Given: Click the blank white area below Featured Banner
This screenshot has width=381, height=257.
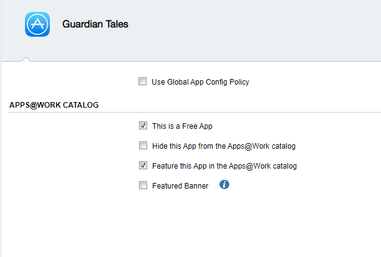Looking at the screenshot, I should [x=187, y=224].
